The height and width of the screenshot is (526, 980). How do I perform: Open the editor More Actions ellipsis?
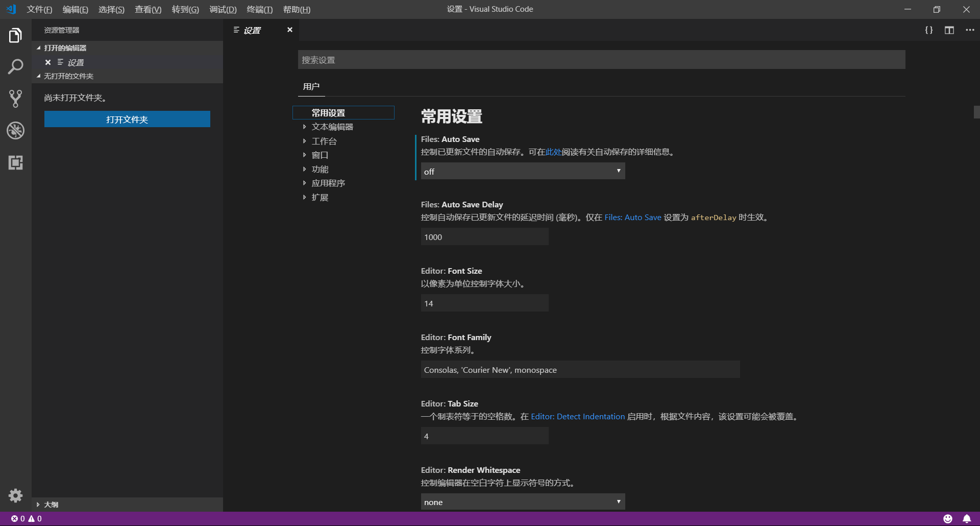[970, 30]
